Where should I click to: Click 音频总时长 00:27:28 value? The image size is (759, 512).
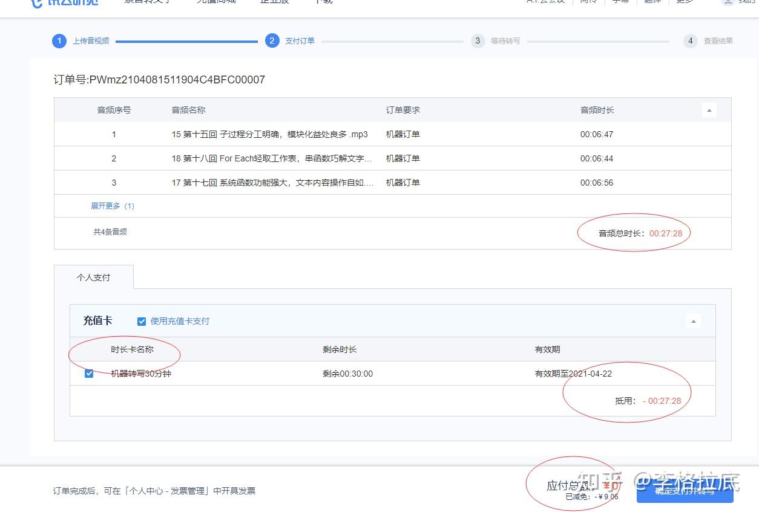pos(666,233)
